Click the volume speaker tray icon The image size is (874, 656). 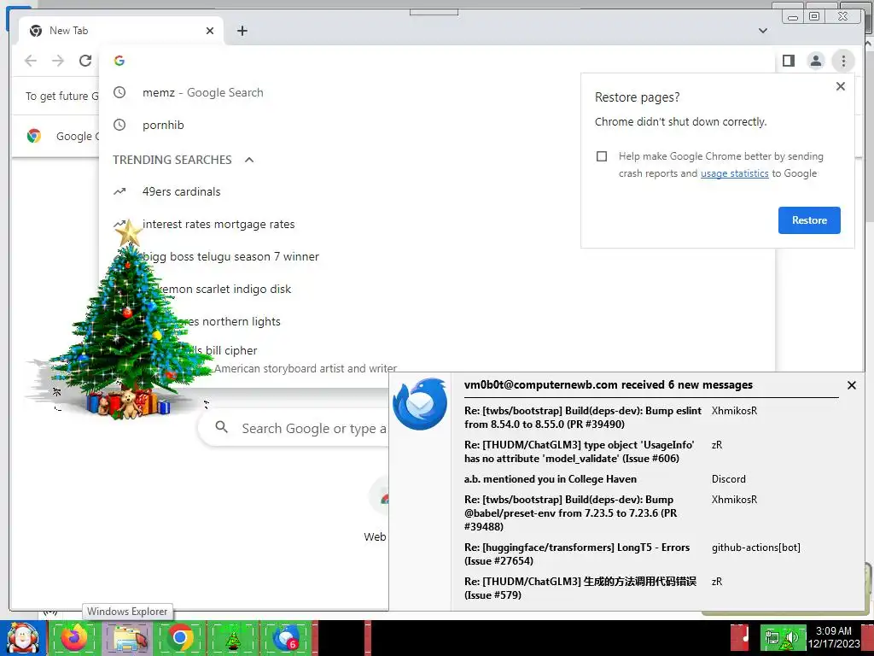[790, 637]
